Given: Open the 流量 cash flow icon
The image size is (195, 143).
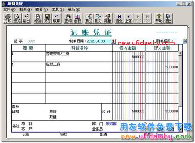Looking at the screenshot, I should tap(108, 18).
